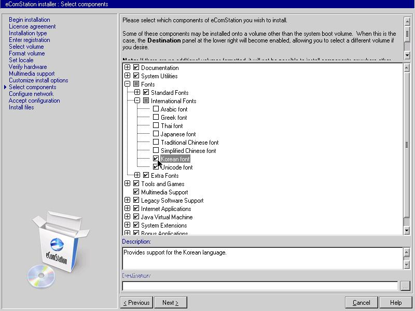Expand System Extensions node
Viewport: 415px width, 311px height.
(x=127, y=225)
